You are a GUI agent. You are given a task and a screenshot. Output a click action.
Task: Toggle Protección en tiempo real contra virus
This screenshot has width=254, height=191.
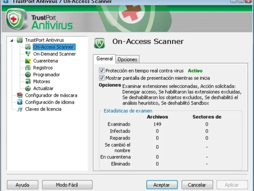click(x=102, y=71)
